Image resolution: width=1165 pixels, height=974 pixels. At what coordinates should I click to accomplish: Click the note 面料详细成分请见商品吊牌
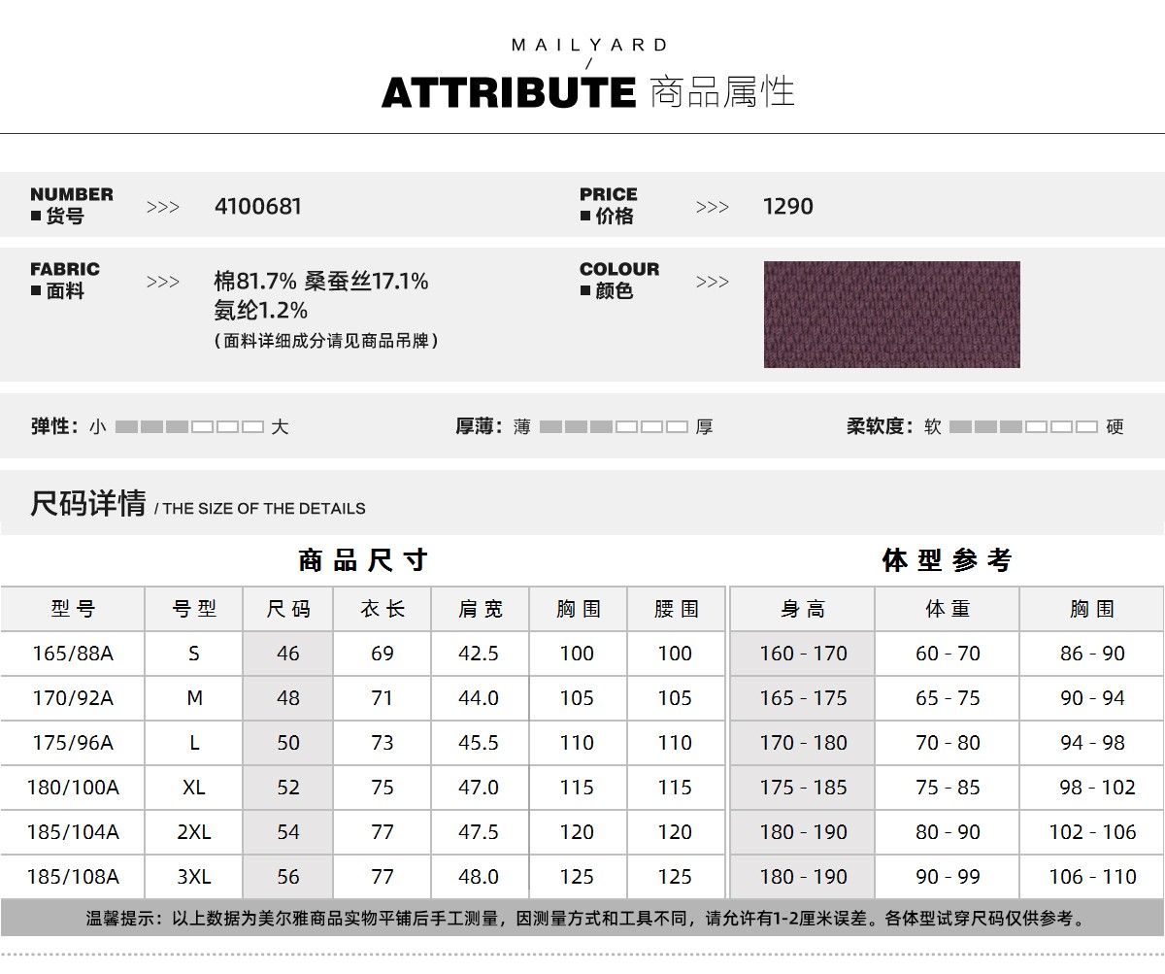pyautogui.click(x=325, y=341)
